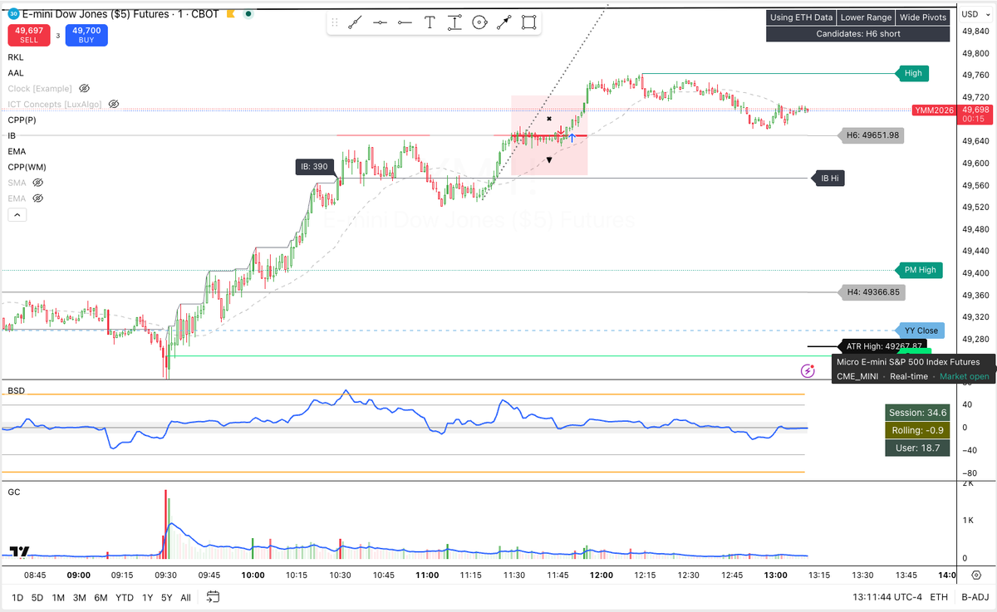Switch to the All range

185,597
